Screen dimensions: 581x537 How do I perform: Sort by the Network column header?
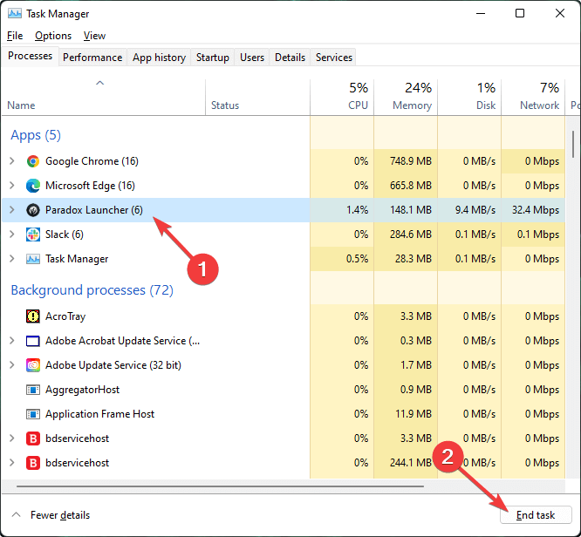click(533, 97)
